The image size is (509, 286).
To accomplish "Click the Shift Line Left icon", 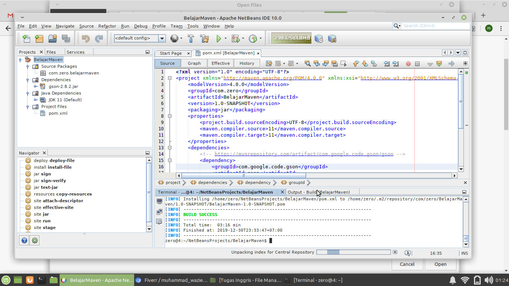I will click(386, 64).
